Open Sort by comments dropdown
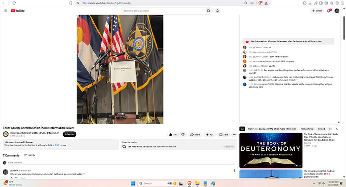Screen dimensions: 346x187 click(x=30, y=155)
